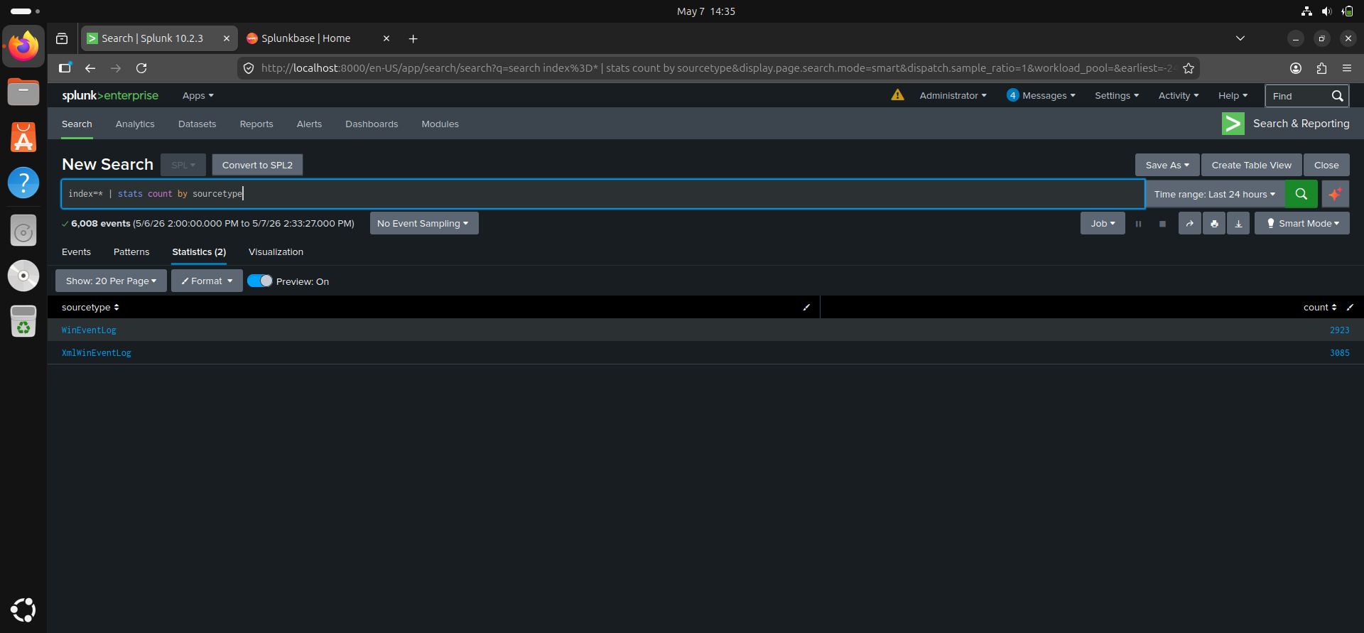Expand the Activity menu
Screen dimensions: 1364x633
click(x=1179, y=95)
